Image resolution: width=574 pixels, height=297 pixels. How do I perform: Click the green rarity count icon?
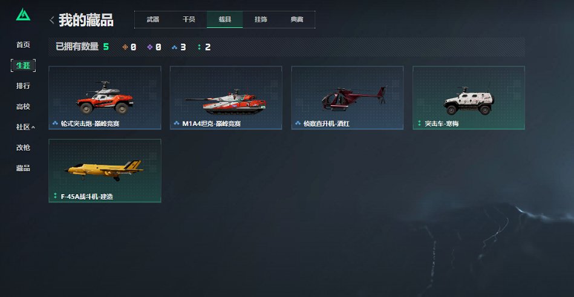pyautogui.click(x=199, y=47)
